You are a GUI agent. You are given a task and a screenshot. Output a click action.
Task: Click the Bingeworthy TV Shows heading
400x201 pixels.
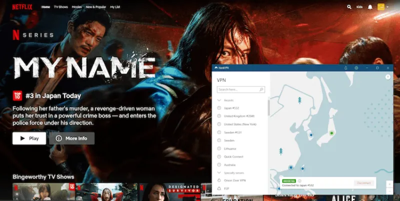[x=43, y=177]
